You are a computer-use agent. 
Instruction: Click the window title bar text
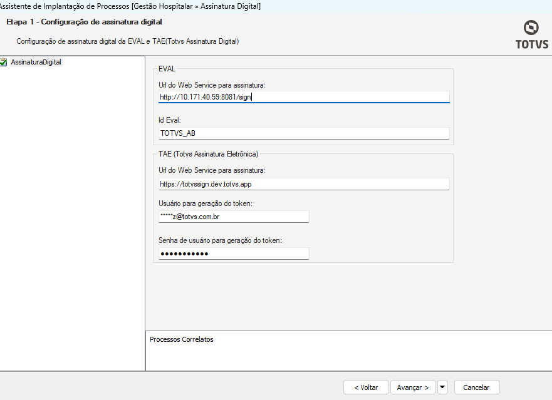(x=130, y=6)
